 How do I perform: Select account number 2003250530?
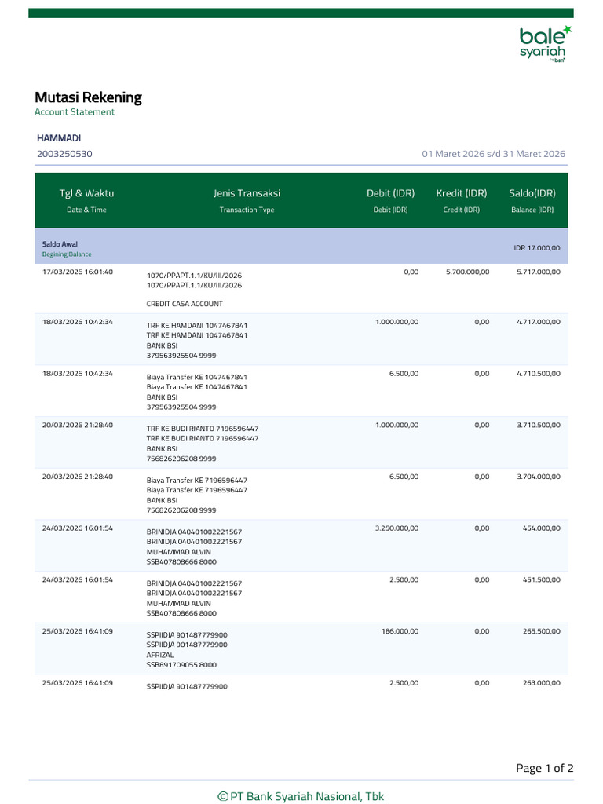coord(64,154)
